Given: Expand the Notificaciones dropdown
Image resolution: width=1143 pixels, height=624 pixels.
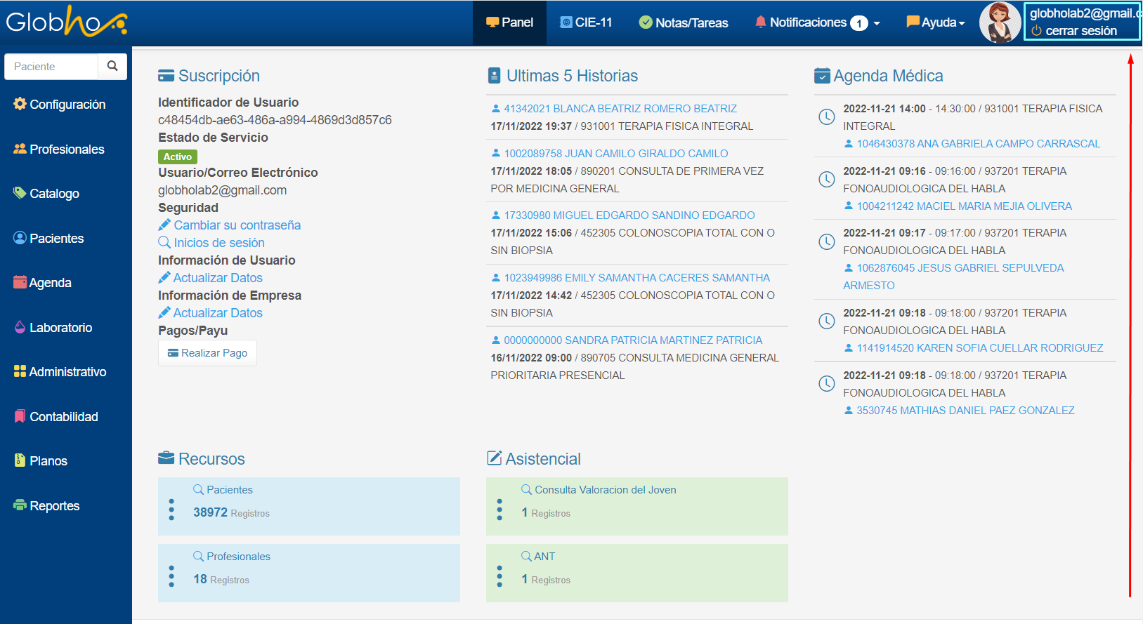Looking at the screenshot, I should tap(817, 22).
